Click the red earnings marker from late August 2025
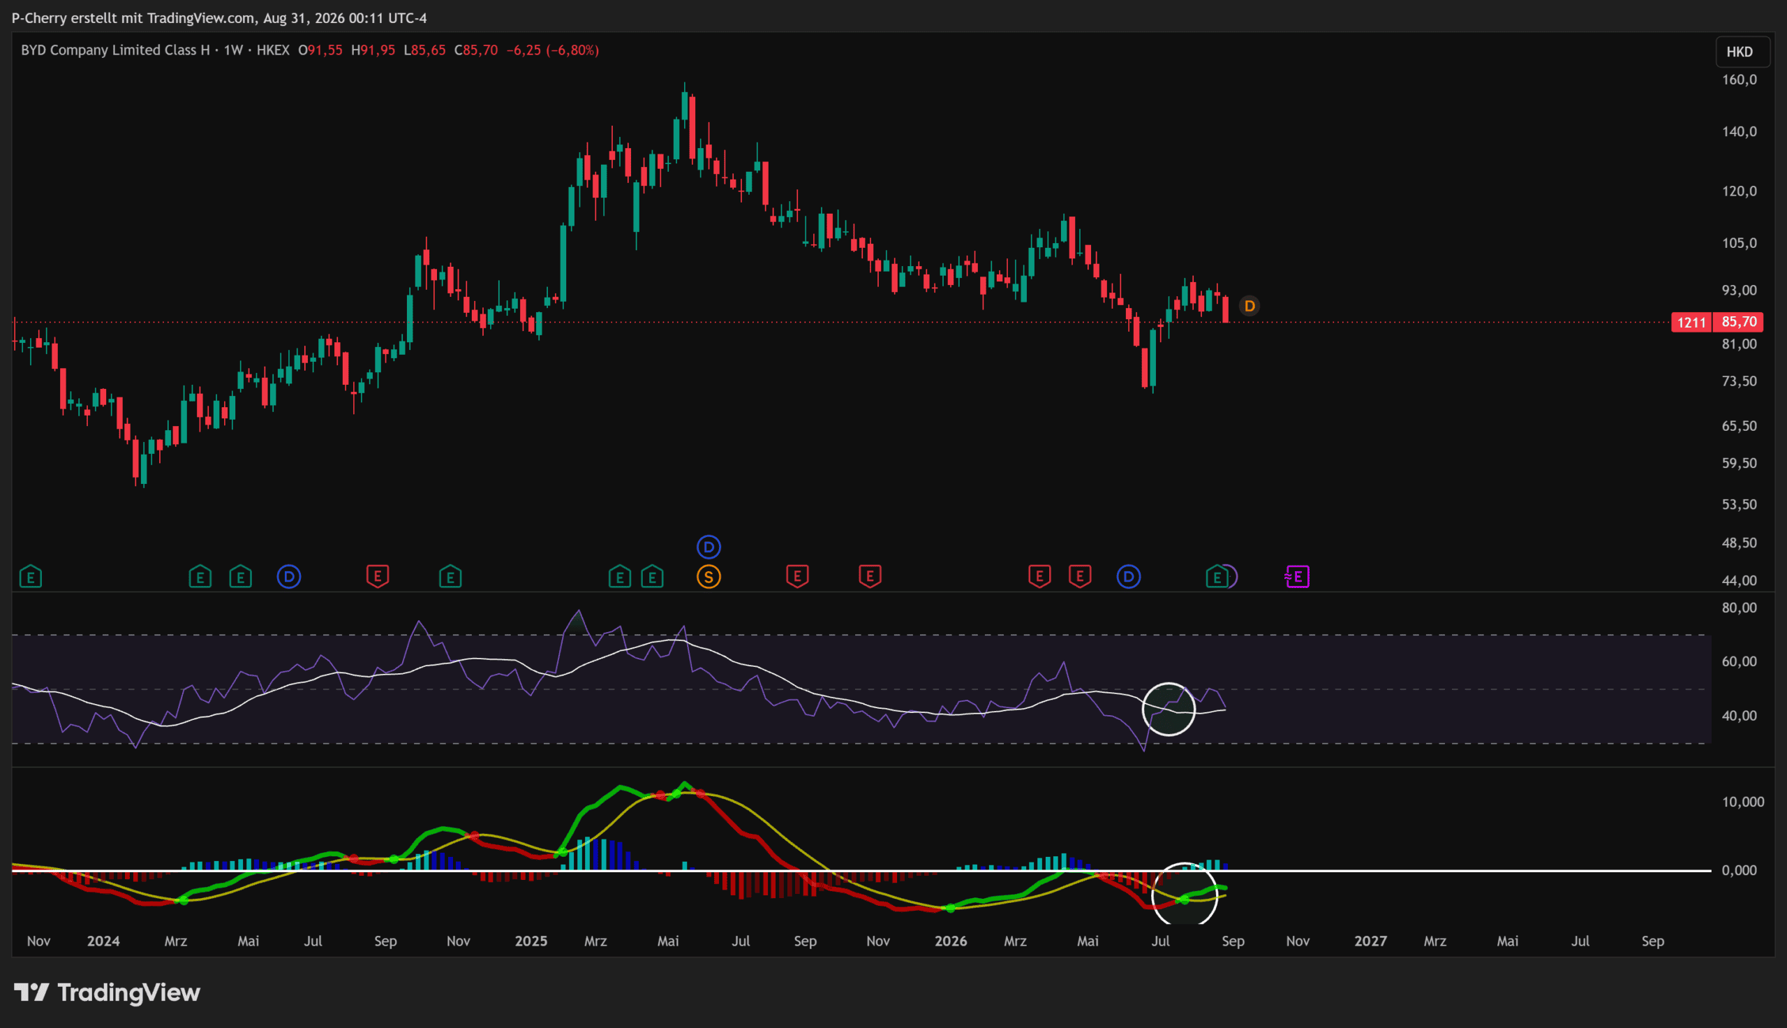1787x1028 pixels. (797, 576)
